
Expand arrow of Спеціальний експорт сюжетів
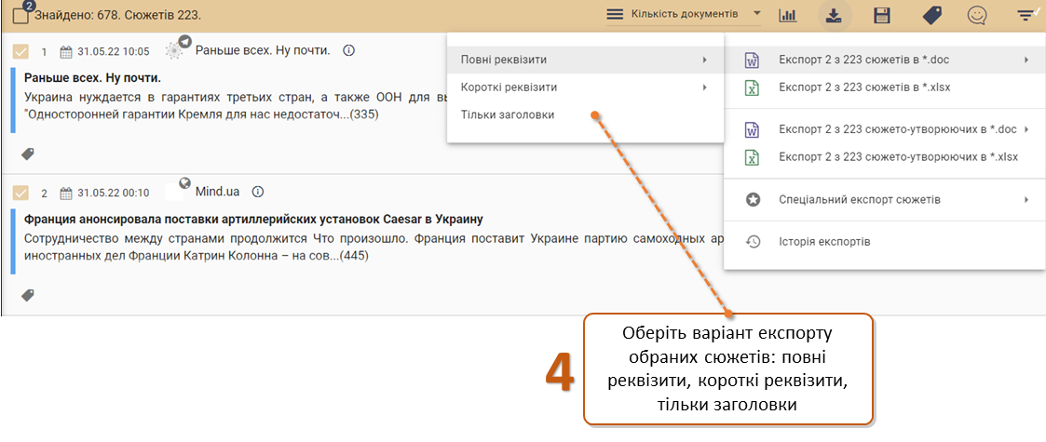[1026, 199]
